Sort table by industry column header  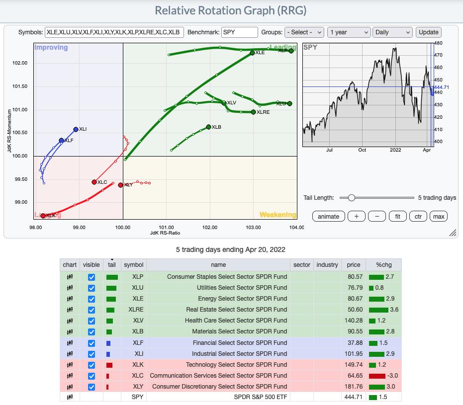pyautogui.click(x=327, y=265)
